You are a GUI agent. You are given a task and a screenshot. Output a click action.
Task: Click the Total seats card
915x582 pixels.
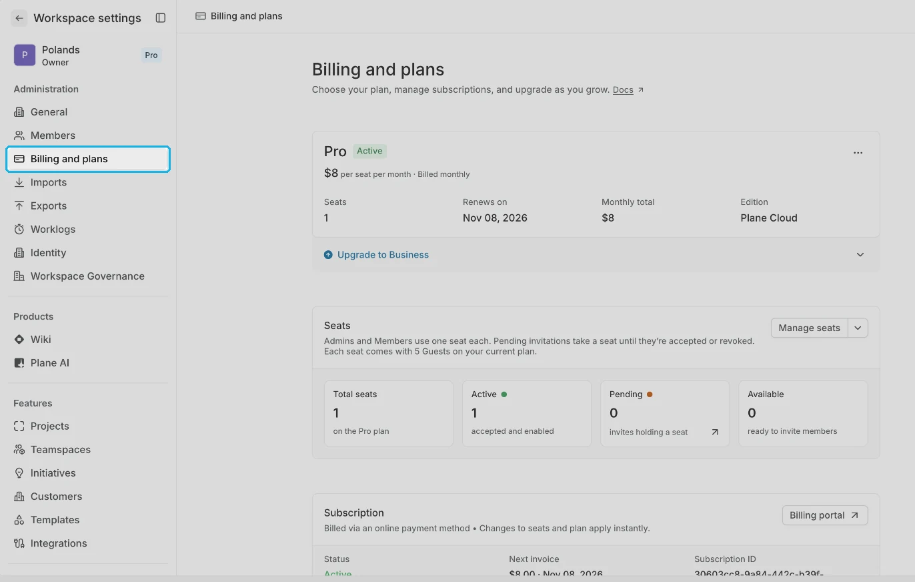389,414
